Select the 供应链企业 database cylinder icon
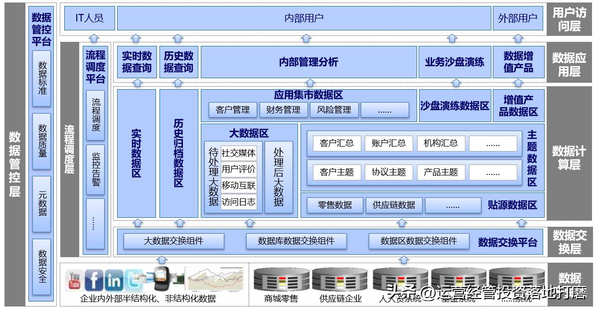The image size is (596, 309). click(340, 280)
